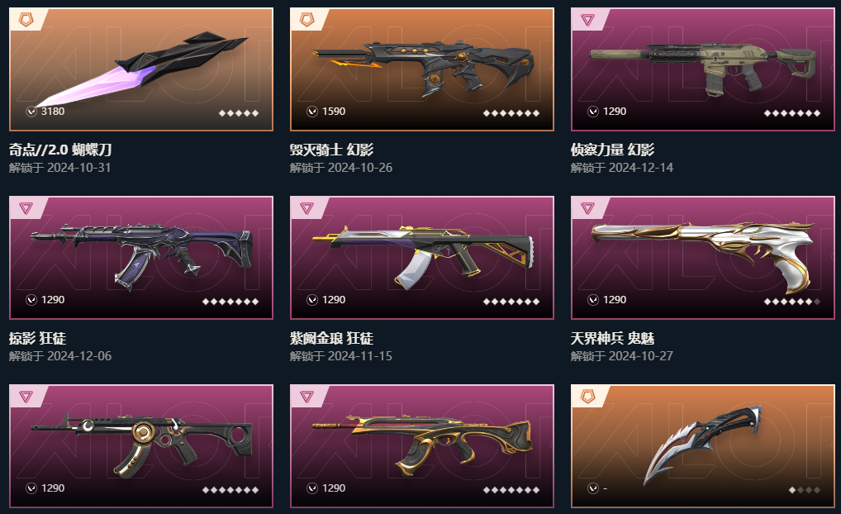Click the VP icon on the karambit knife card

click(x=592, y=488)
